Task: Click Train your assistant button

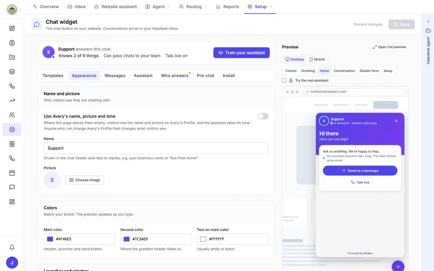Action: click(x=241, y=53)
